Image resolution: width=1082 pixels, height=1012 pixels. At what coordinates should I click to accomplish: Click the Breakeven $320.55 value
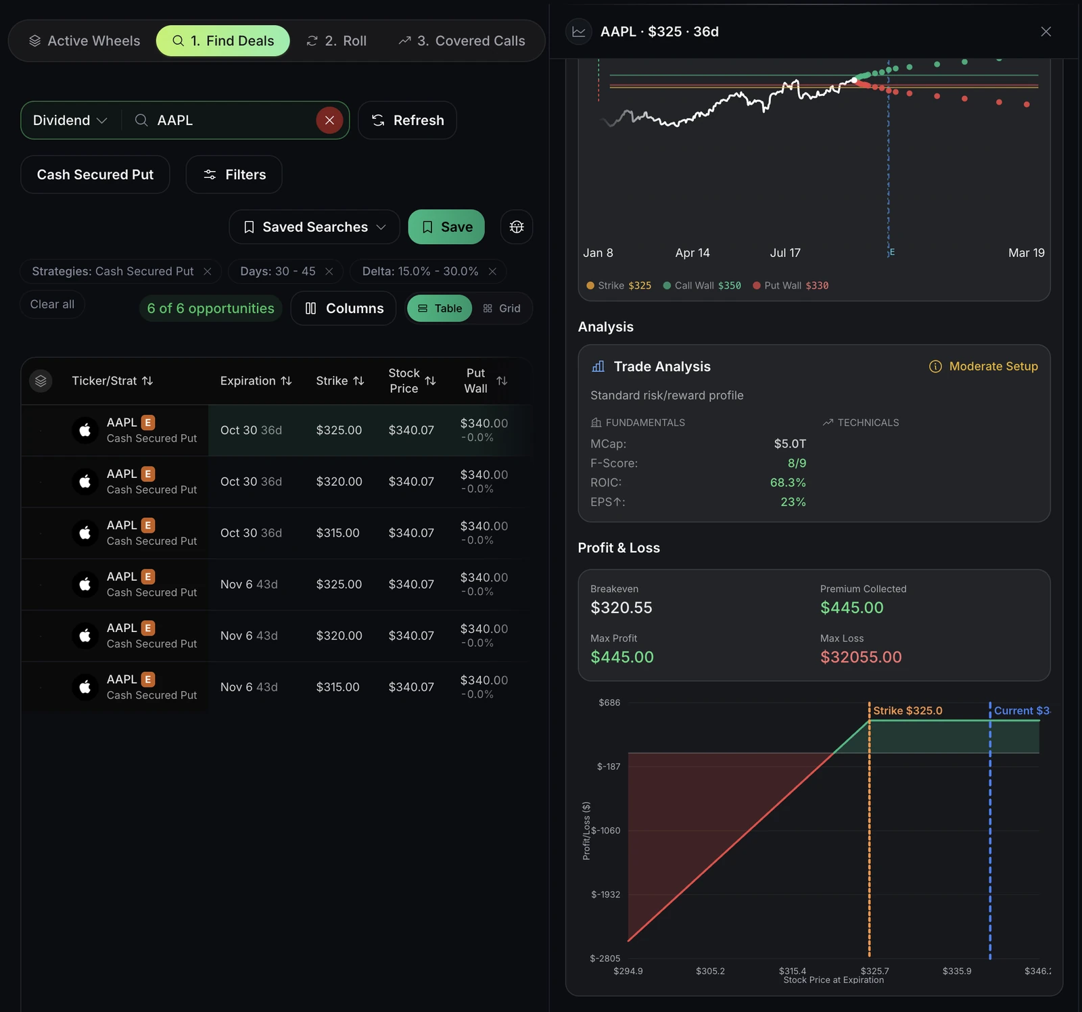pyautogui.click(x=621, y=608)
